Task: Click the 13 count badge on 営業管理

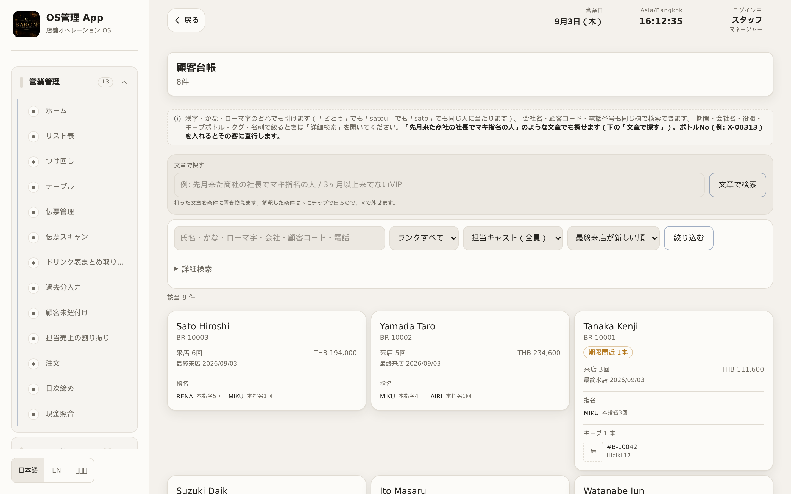Action: tap(105, 82)
